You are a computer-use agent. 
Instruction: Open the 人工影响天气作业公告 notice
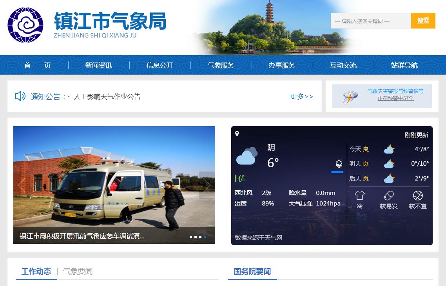click(107, 97)
